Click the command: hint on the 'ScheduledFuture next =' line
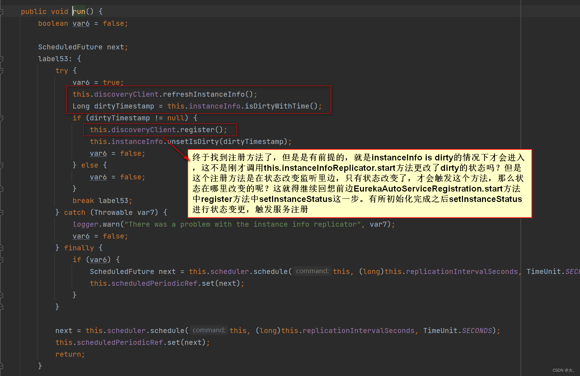Image resolution: width=580 pixels, height=376 pixels. coord(312,271)
